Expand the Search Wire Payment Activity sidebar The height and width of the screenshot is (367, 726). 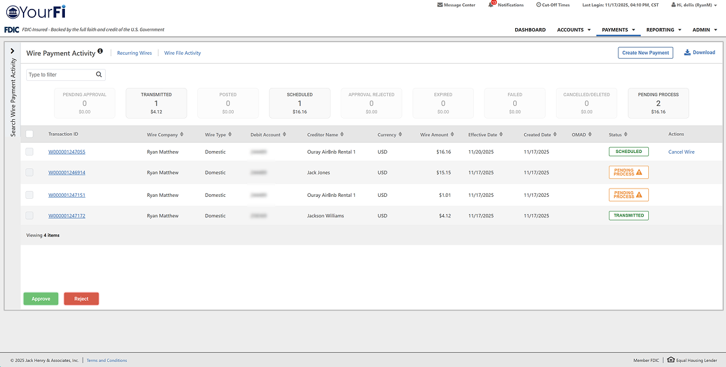coord(13,51)
